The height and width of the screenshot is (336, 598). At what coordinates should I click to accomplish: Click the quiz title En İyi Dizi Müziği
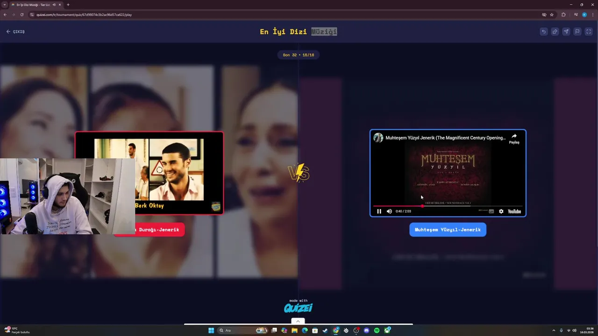click(298, 32)
